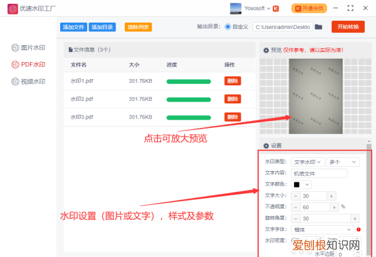Click the 视频水印 stamp icon
Image resolution: width=376 pixels, height=257 pixels.
[15, 81]
